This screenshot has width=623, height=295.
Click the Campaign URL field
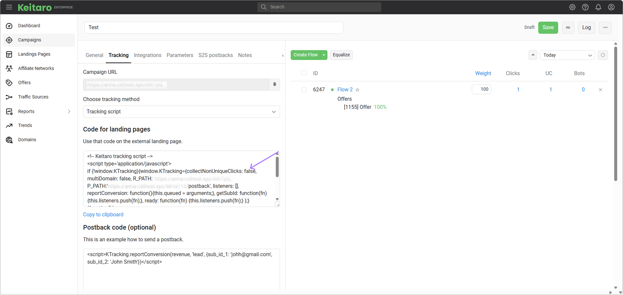176,85
